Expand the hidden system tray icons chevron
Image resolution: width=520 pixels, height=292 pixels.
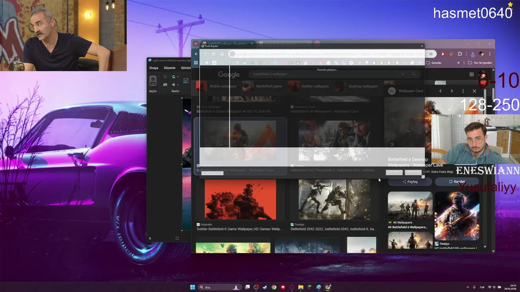[468, 287]
